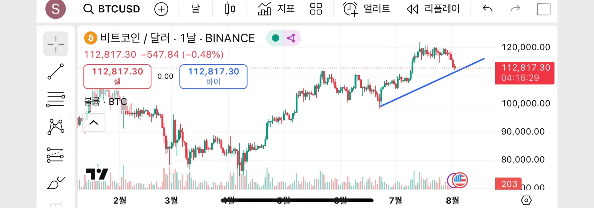Toggle the green market status indicator
The image size is (594, 208).
click(275, 38)
